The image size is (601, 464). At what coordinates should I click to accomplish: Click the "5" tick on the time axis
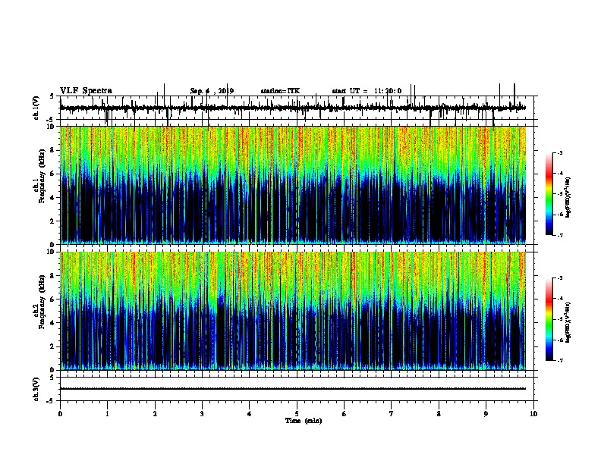pos(297,414)
